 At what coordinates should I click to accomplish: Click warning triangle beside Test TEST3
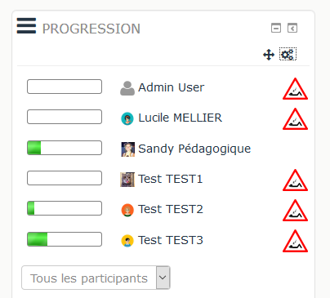pyautogui.click(x=295, y=241)
